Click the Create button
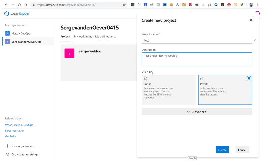264x162 pixels. point(222,150)
